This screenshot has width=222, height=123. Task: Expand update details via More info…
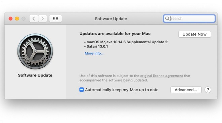click(x=94, y=53)
